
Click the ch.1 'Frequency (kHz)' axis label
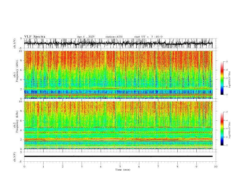coord(17,71)
